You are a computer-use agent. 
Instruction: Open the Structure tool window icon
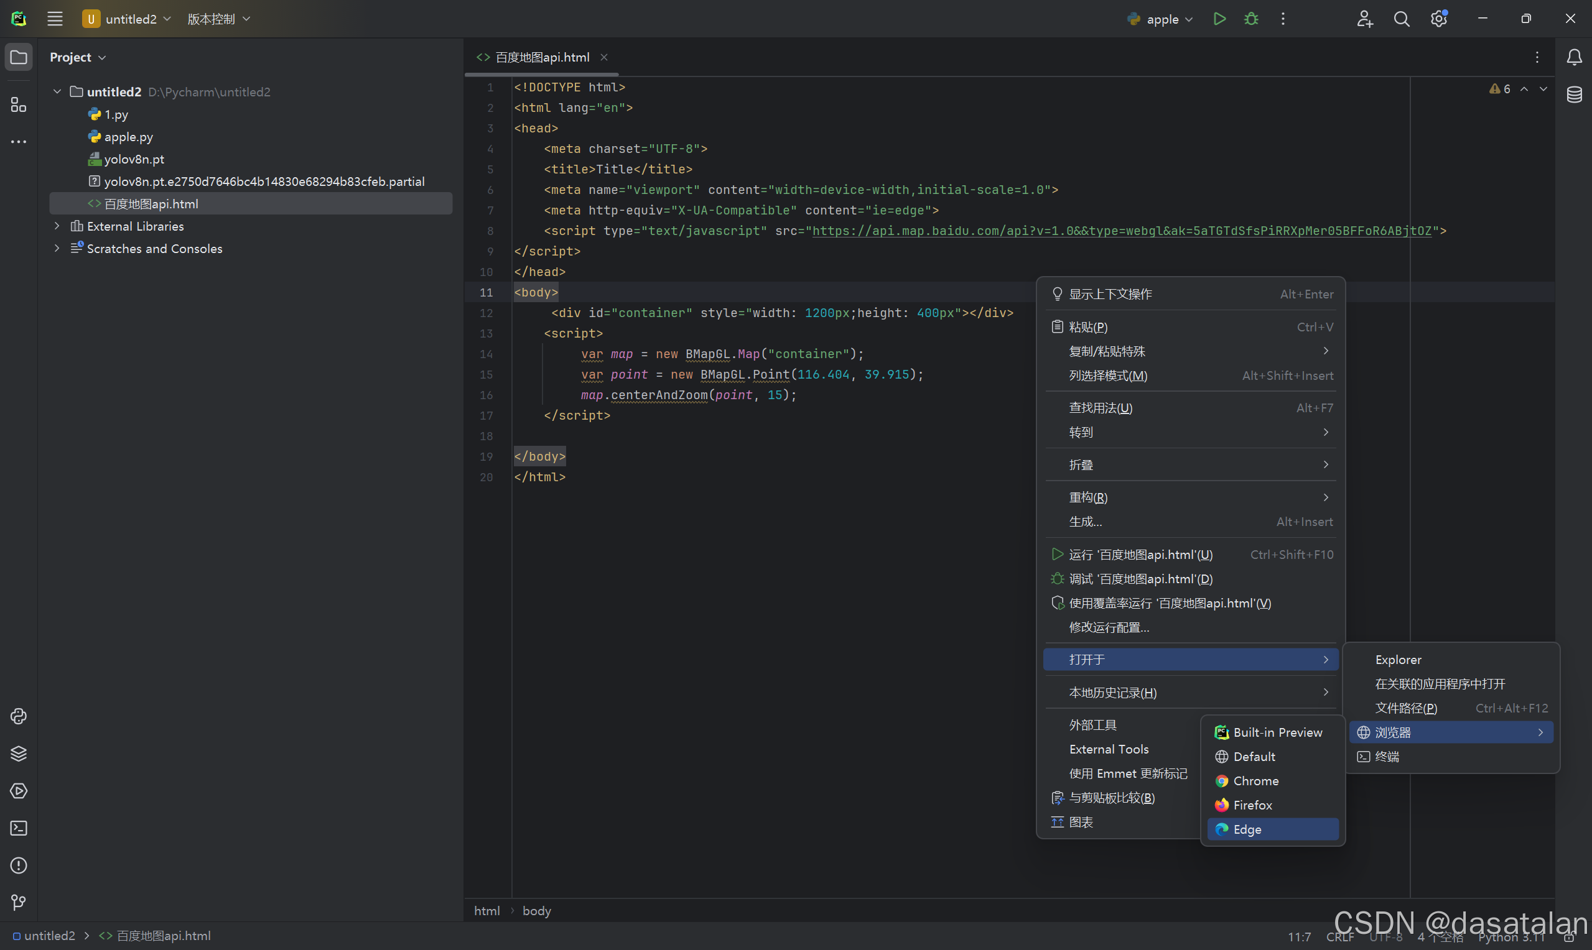pyautogui.click(x=19, y=104)
